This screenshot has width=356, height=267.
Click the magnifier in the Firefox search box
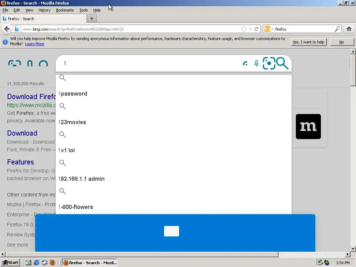[x=338, y=29]
